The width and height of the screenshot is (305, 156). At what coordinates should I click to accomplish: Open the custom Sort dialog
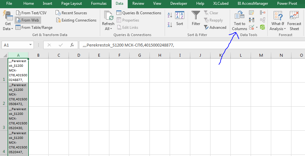180,18
